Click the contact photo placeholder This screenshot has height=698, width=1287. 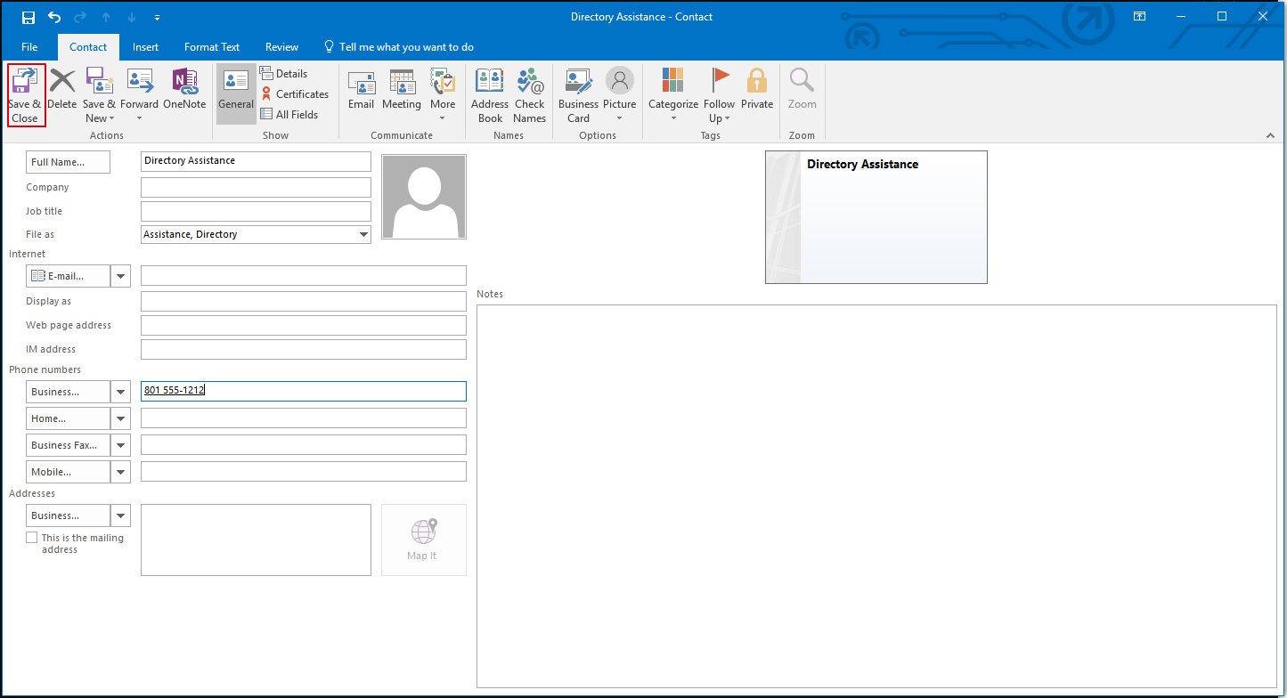[424, 197]
